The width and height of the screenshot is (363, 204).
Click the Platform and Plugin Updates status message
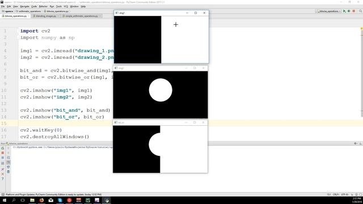[x=53, y=194]
